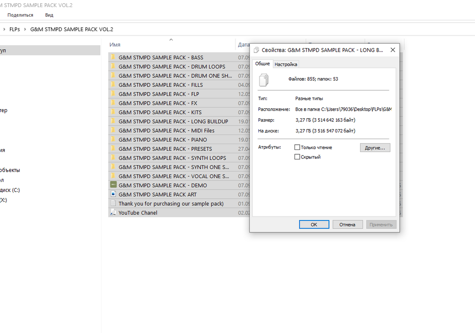Image resolution: width=475 pixels, height=333 pixels.
Task: Click the Расположение path value field
Action: pos(343,109)
